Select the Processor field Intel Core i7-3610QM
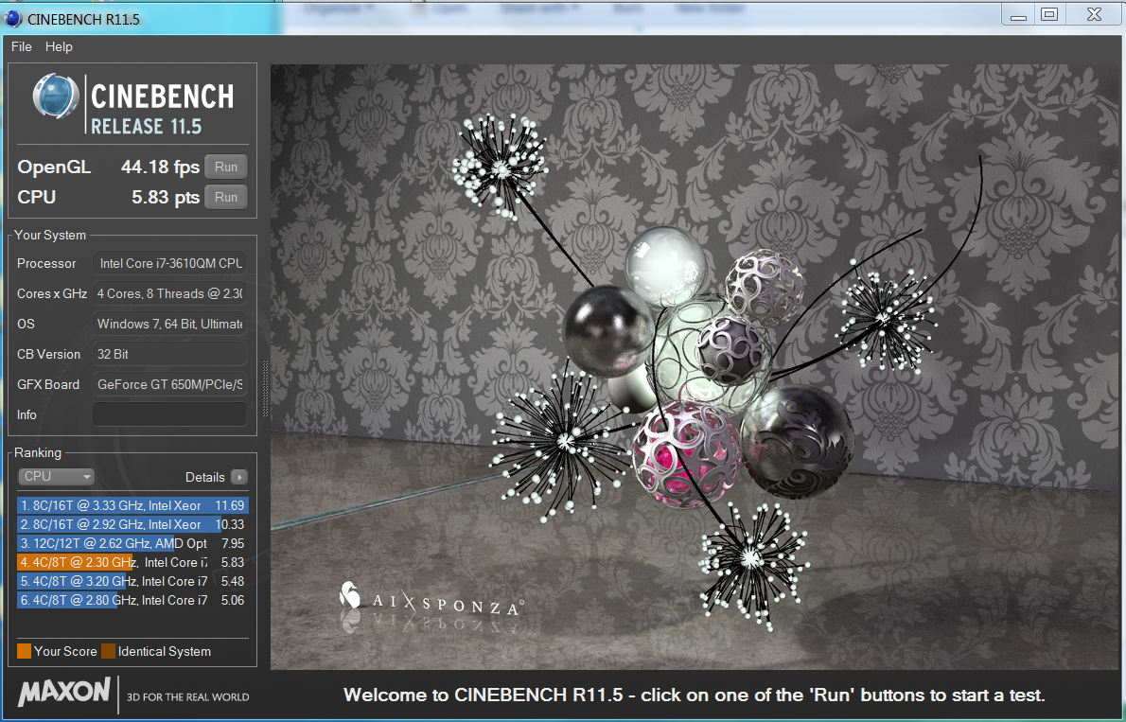1126x722 pixels. pyautogui.click(x=169, y=264)
